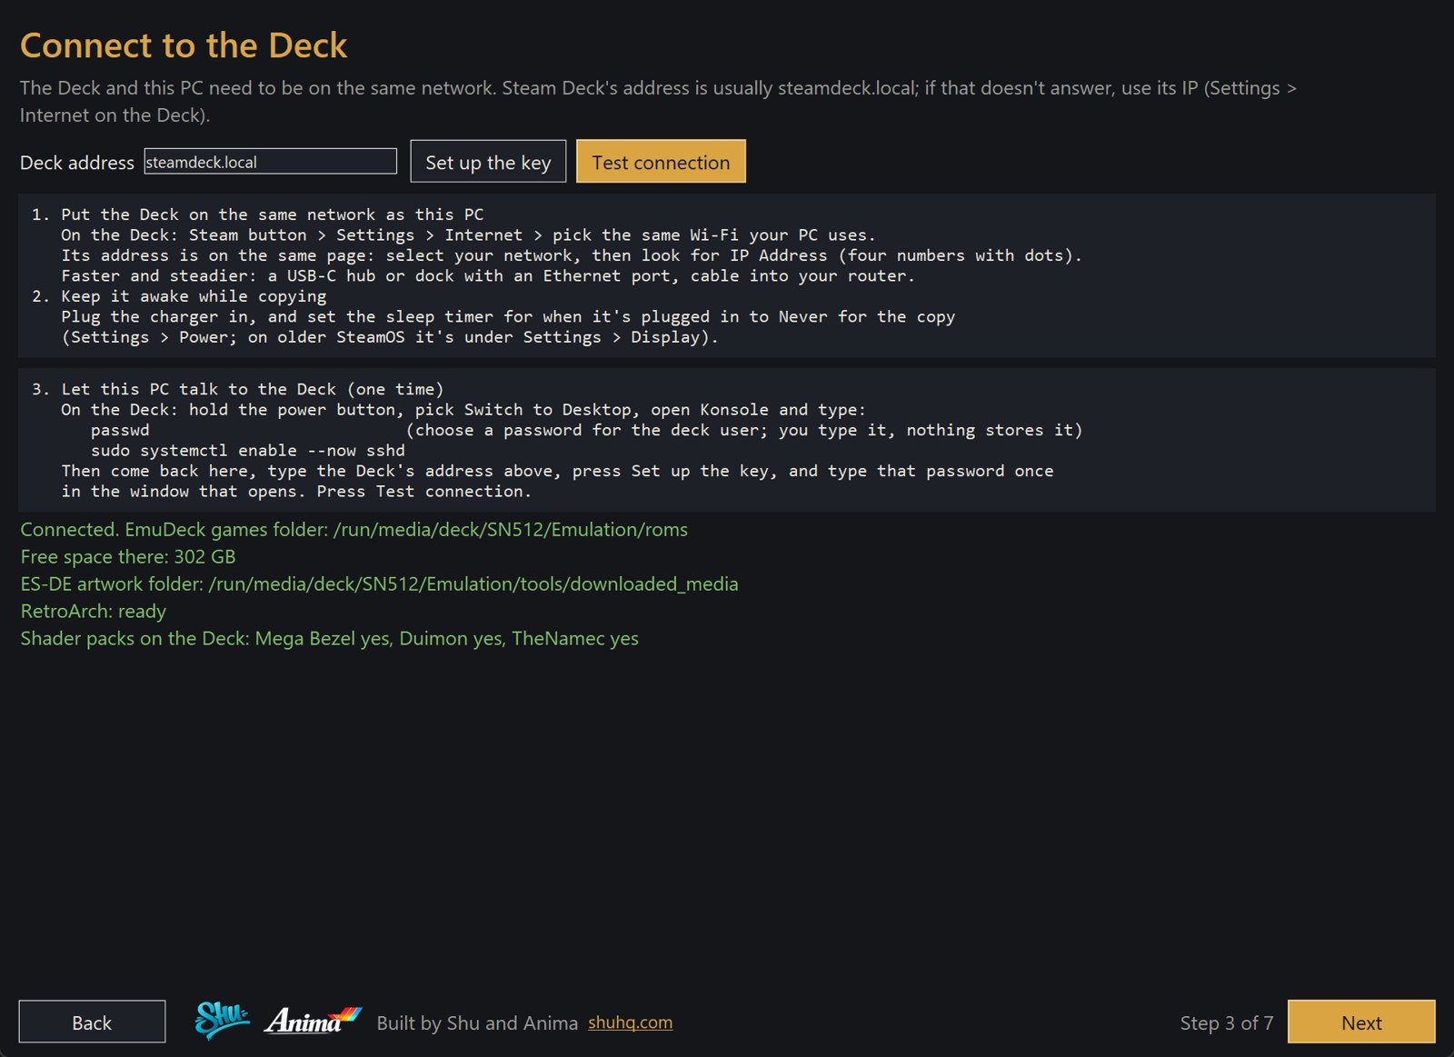This screenshot has height=1057, width=1454.
Task: Click the 'Free space there: 302 GB' line
Action: click(128, 557)
